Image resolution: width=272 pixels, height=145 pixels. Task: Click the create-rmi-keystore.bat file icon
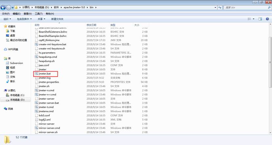(x=36, y=44)
